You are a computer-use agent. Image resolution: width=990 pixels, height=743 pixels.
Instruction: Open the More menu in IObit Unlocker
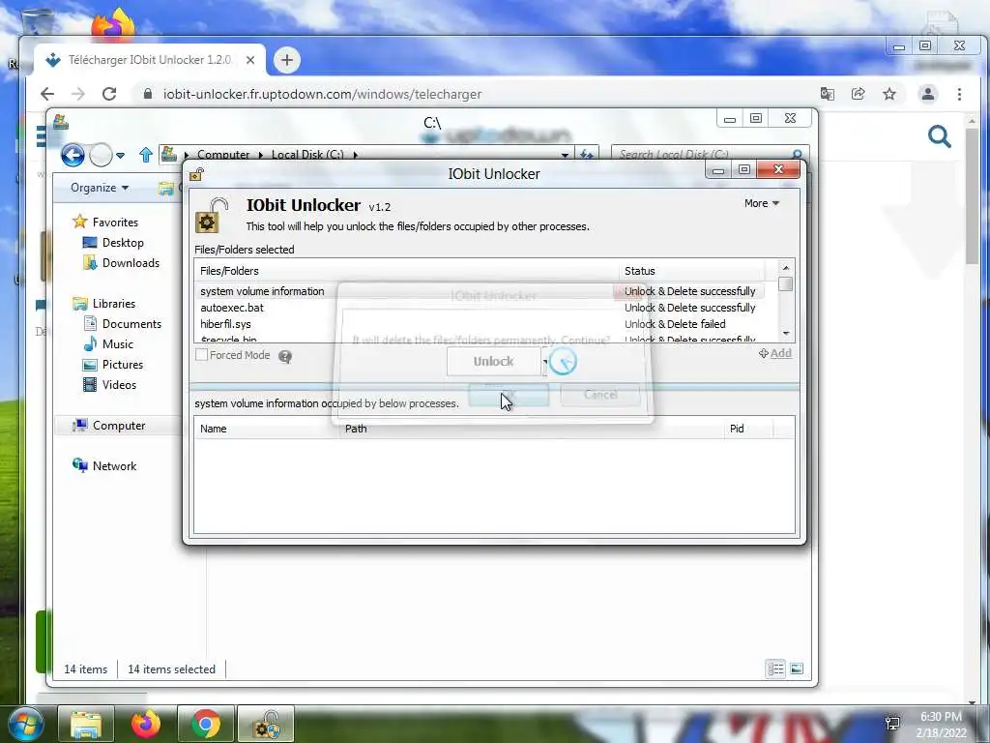coord(762,203)
